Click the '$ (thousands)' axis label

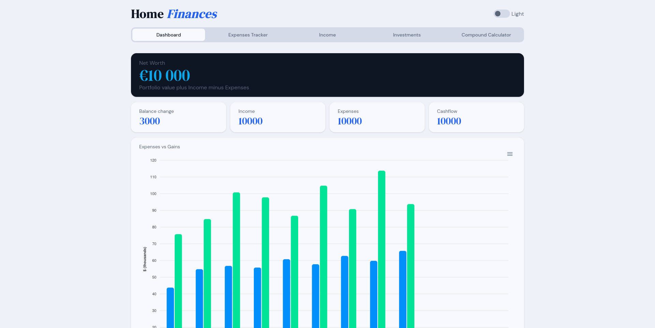click(145, 259)
